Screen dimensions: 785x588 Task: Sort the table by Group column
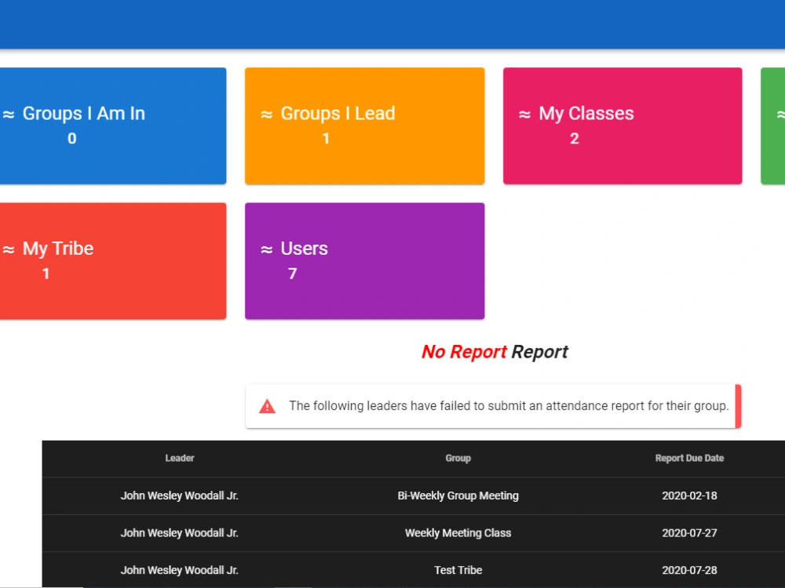pyautogui.click(x=458, y=459)
